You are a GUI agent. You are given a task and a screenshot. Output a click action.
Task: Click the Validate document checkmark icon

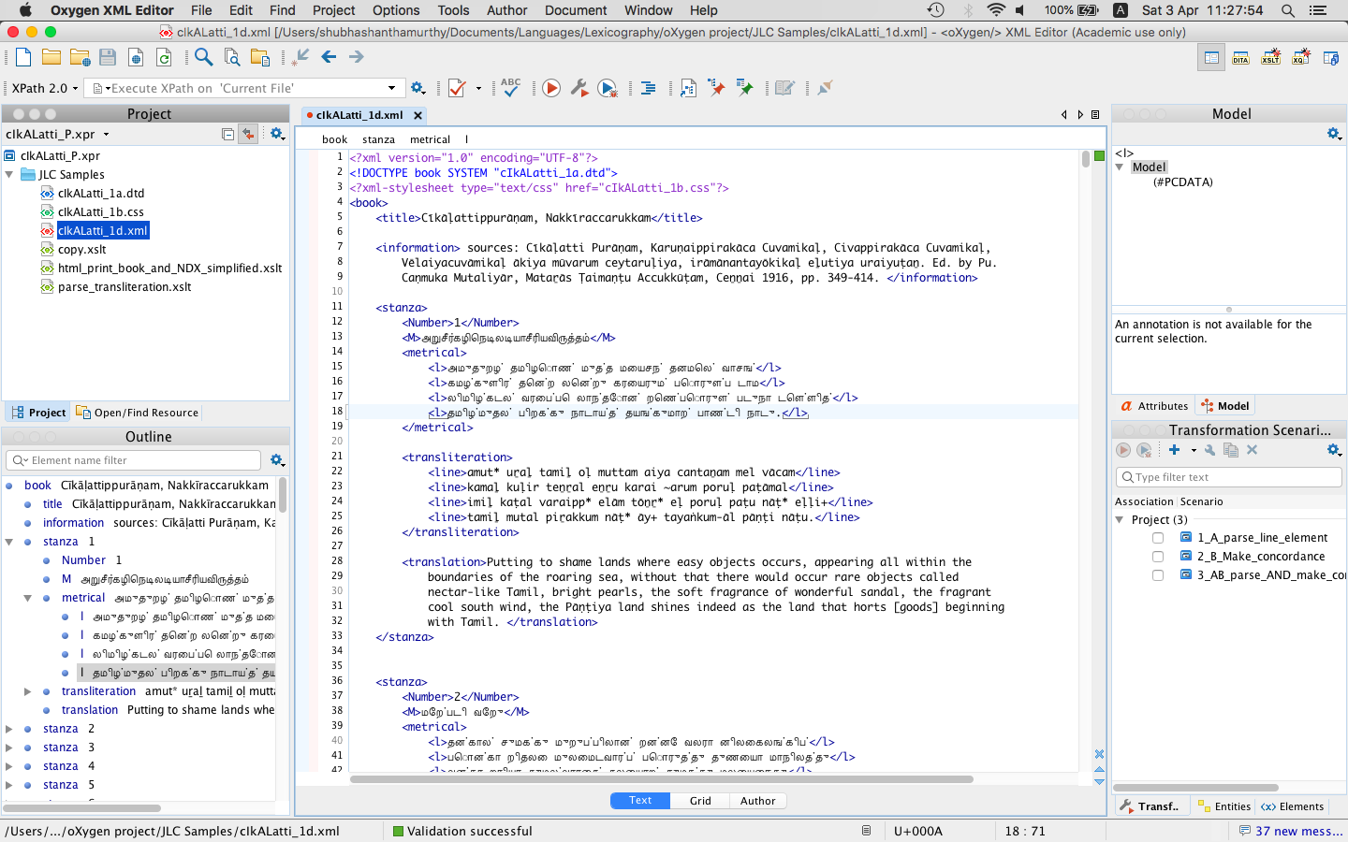tap(457, 88)
